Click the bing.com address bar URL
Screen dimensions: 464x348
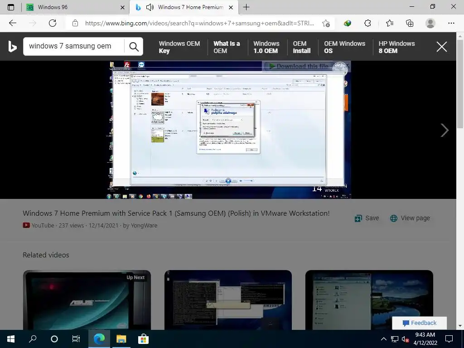pyautogui.click(x=199, y=23)
